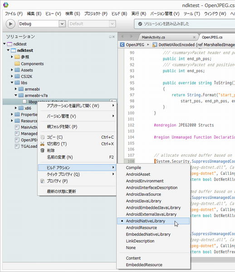Click the DotNetAllocEncoded method icon in breadcrumb

[155, 45]
